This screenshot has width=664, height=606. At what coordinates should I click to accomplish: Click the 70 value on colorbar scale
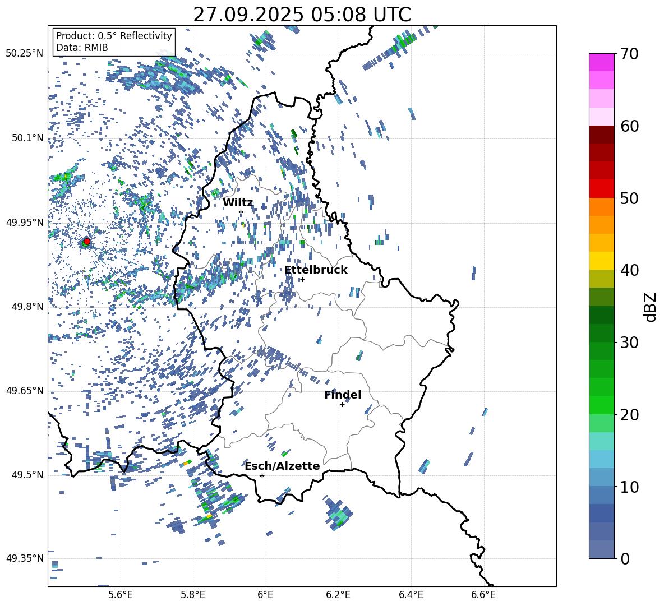pos(629,54)
